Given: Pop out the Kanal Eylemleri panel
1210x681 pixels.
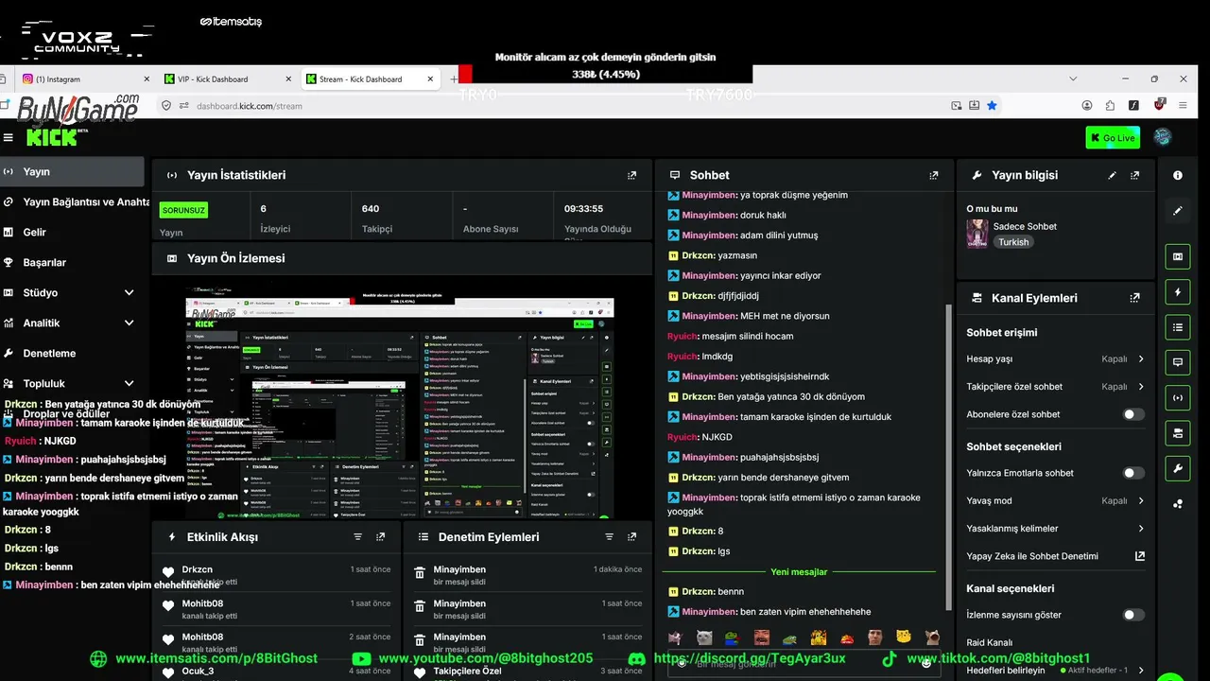Looking at the screenshot, I should click(x=1135, y=298).
